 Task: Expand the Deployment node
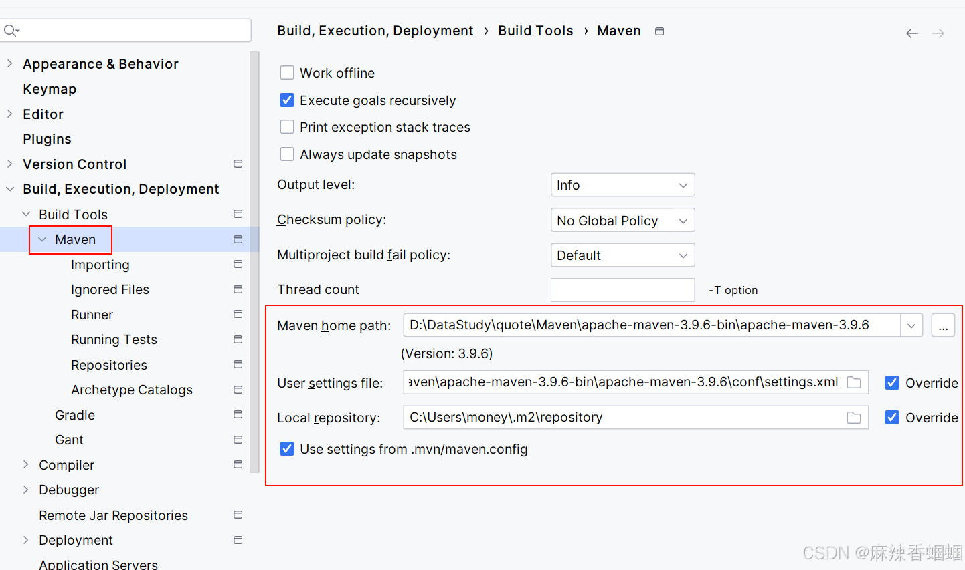(25, 540)
